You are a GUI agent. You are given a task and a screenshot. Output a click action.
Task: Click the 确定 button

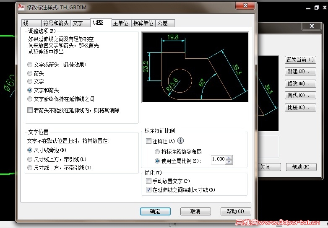[x=155, y=211]
